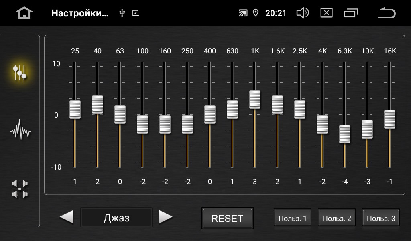Viewport: 411px width, 241px height.
Task: Click the Джаз preset name field
Action: click(x=116, y=218)
